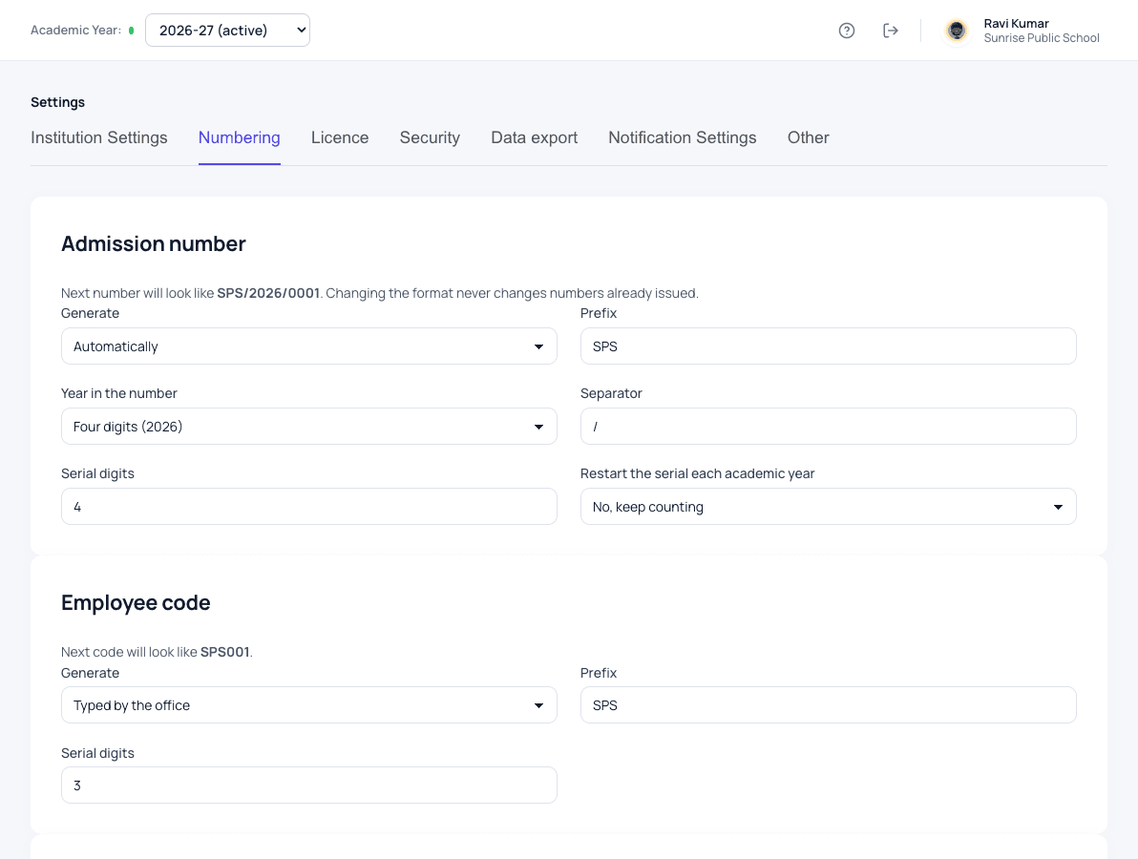Screen dimensions: 1138x859
Task: Switch to the Institution Settings tab
Action: [98, 137]
